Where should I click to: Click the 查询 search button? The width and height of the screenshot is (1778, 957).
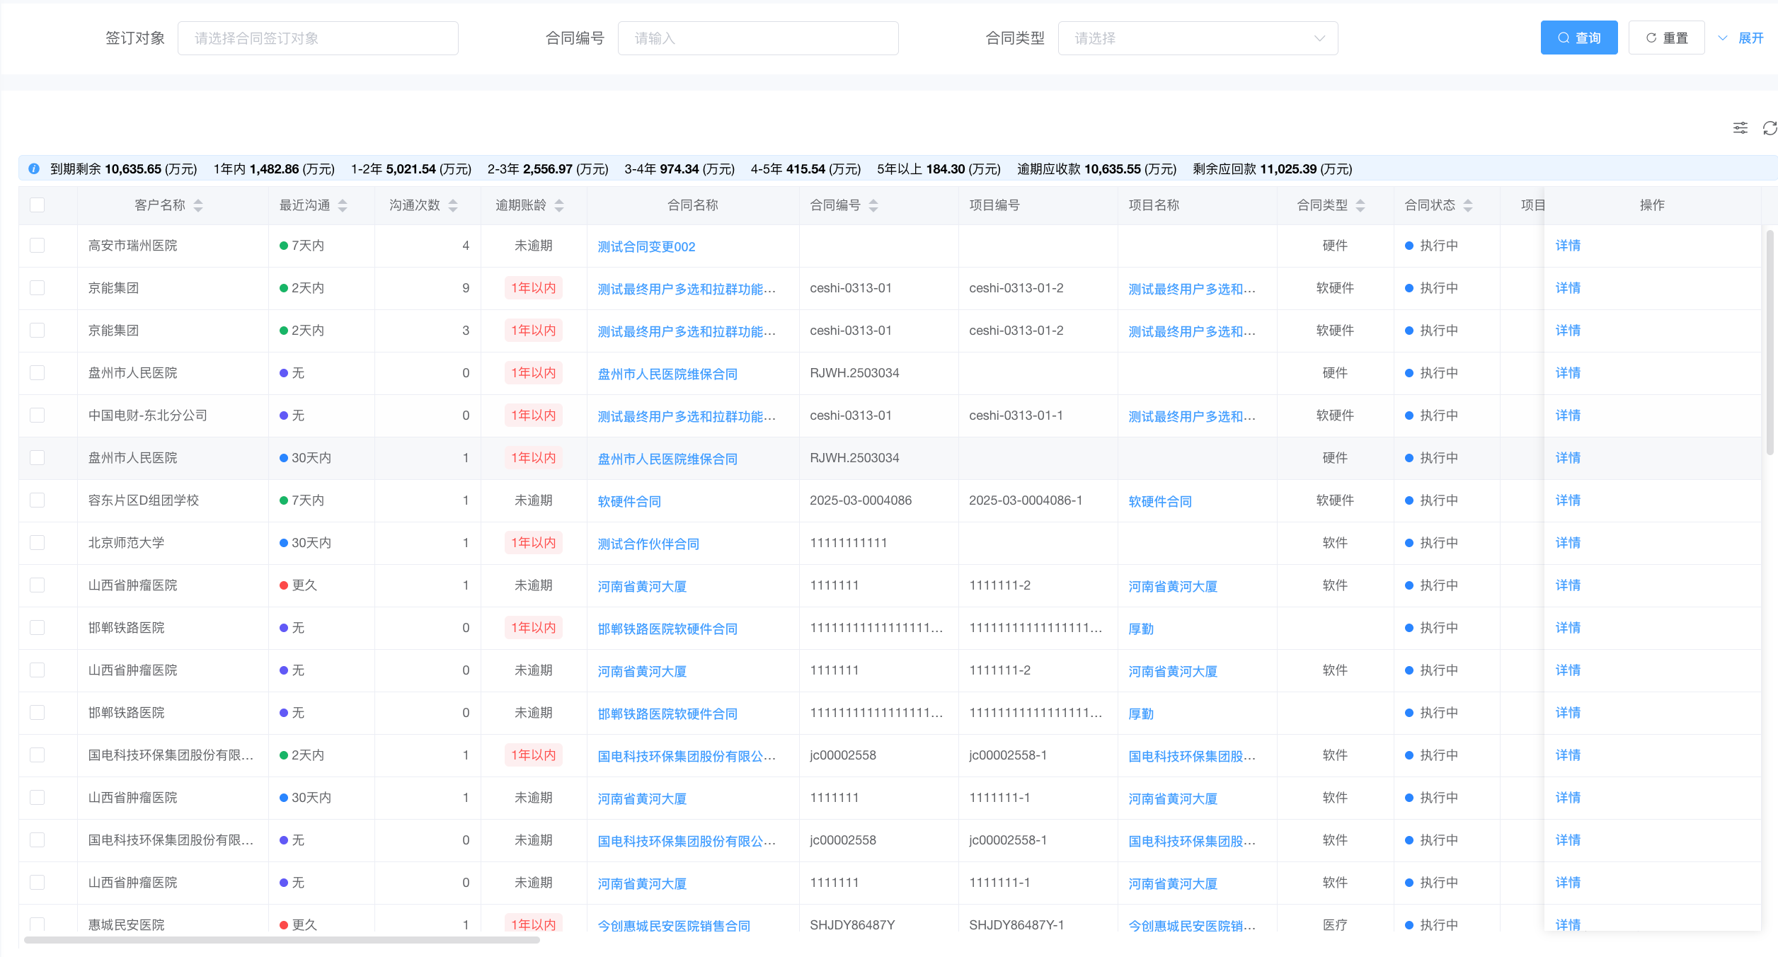[1578, 38]
